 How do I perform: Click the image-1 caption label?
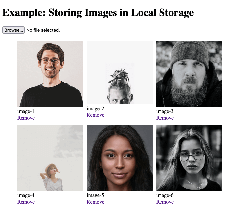26,111
